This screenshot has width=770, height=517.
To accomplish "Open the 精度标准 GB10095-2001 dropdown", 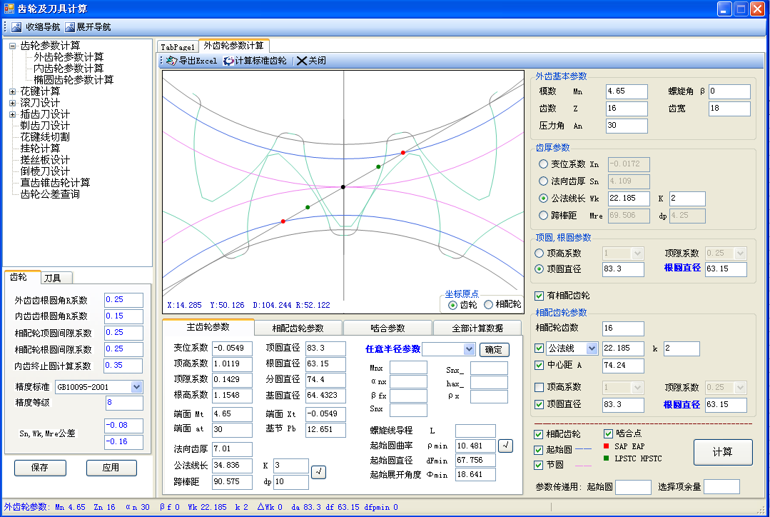I will (136, 387).
